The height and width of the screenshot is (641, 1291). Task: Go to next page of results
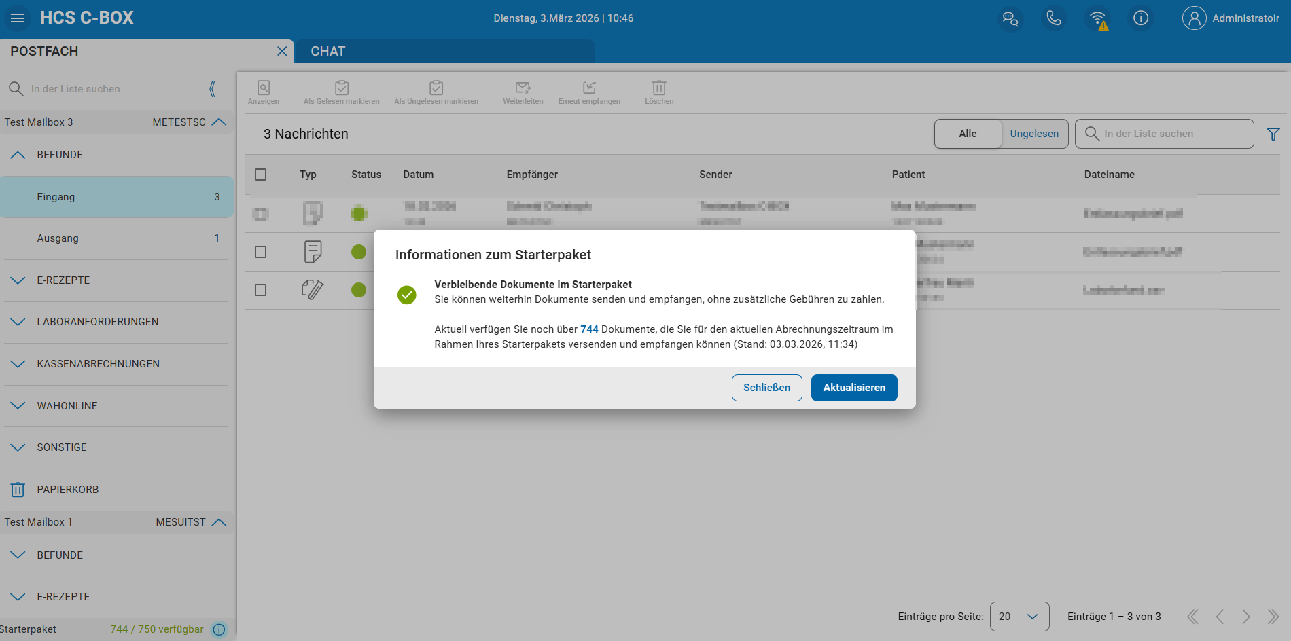pyautogui.click(x=1246, y=617)
